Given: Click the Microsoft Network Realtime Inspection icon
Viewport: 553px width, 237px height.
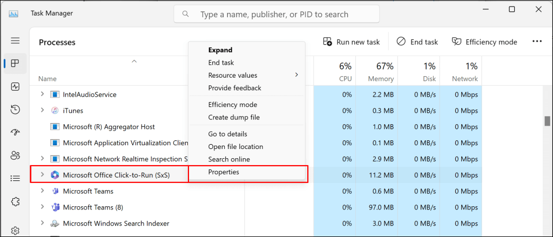Looking at the screenshot, I should [x=55, y=159].
